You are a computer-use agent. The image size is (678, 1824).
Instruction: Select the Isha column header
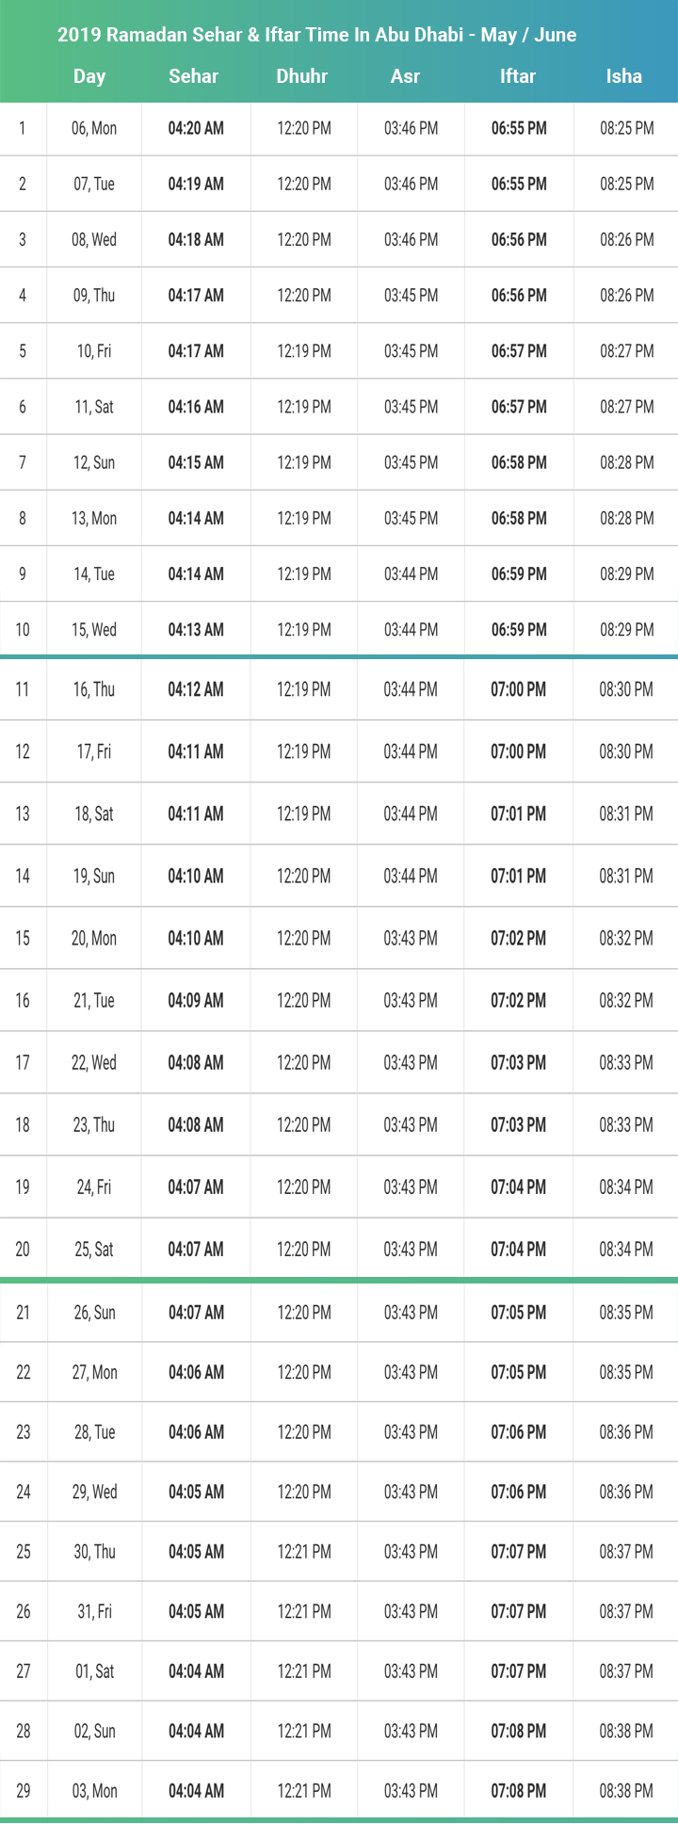pos(624,76)
